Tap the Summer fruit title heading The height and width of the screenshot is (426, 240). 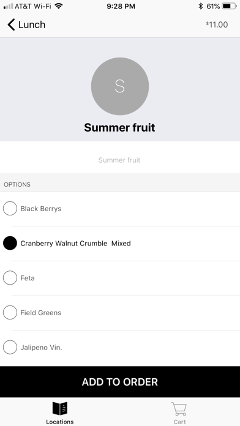click(119, 127)
